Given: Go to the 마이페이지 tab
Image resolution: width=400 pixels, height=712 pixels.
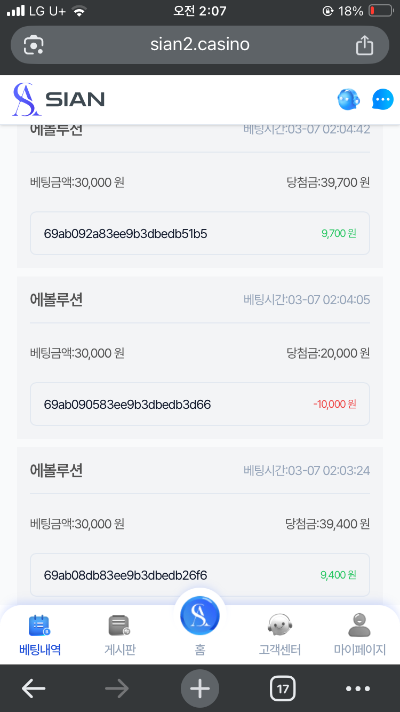Looking at the screenshot, I should [x=359, y=635].
